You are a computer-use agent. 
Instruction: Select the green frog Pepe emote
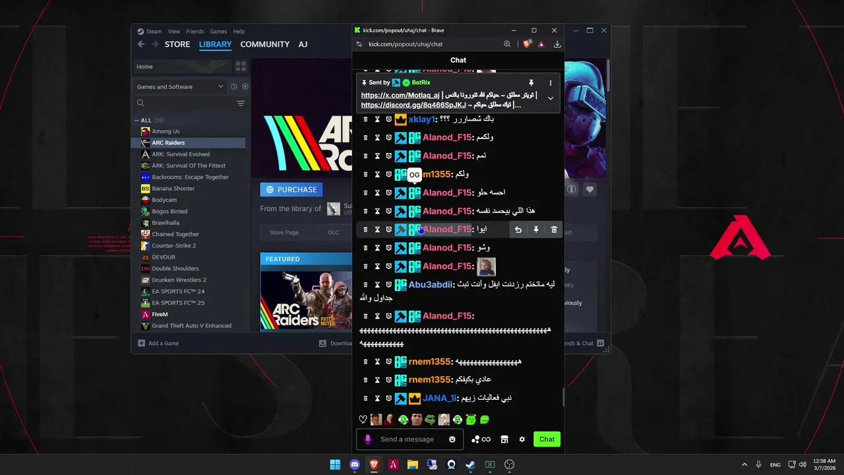tap(430, 420)
